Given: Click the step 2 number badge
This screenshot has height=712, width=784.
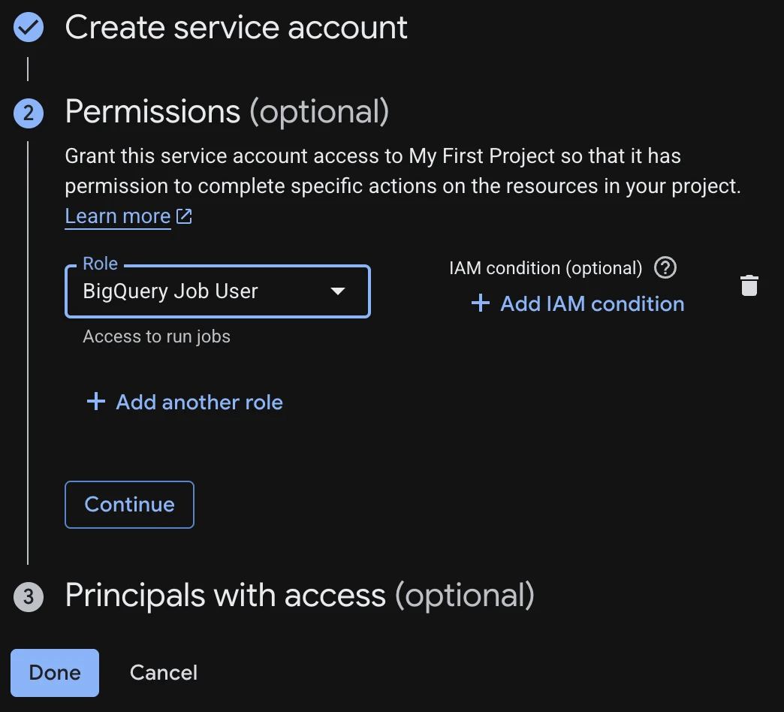Looking at the screenshot, I should pyautogui.click(x=29, y=113).
